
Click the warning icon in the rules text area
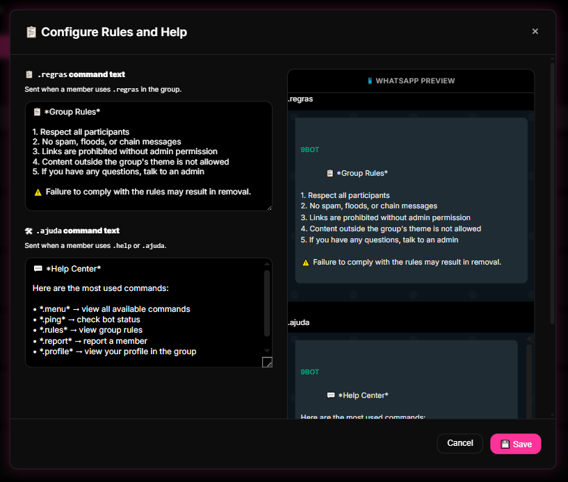(38, 192)
